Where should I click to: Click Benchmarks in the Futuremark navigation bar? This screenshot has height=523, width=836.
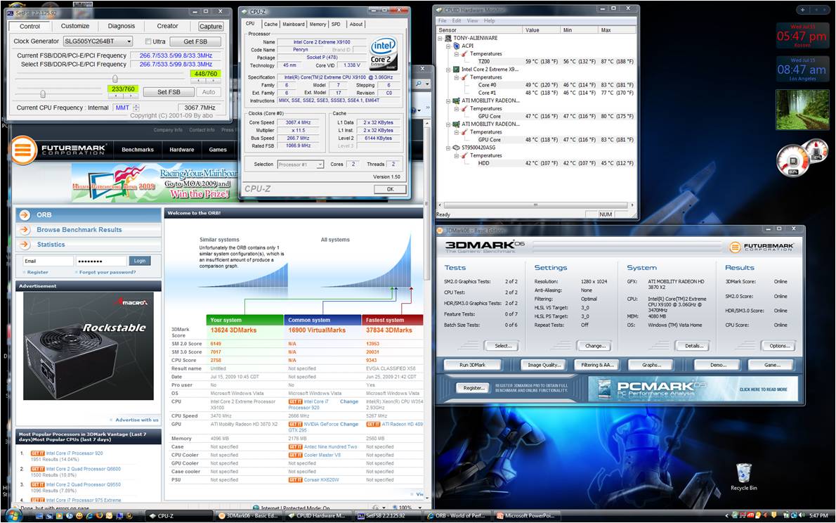pos(138,150)
